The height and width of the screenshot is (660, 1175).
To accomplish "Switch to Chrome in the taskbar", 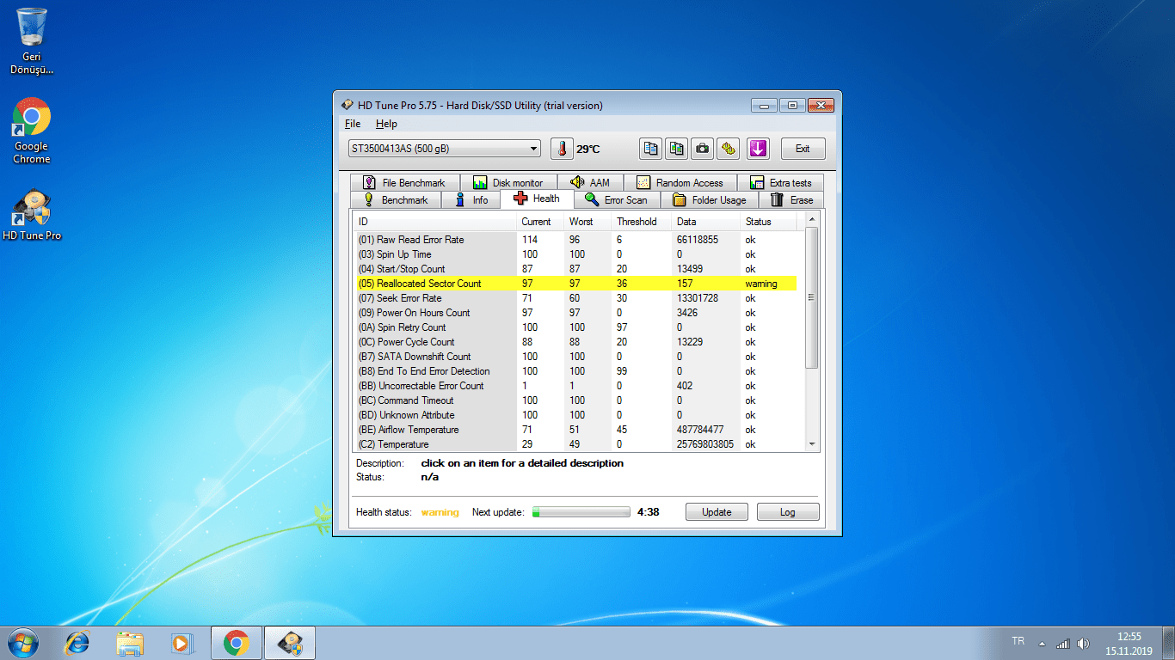I will pyautogui.click(x=237, y=643).
